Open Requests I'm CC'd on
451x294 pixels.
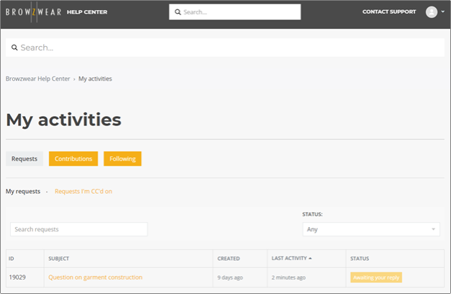point(83,192)
